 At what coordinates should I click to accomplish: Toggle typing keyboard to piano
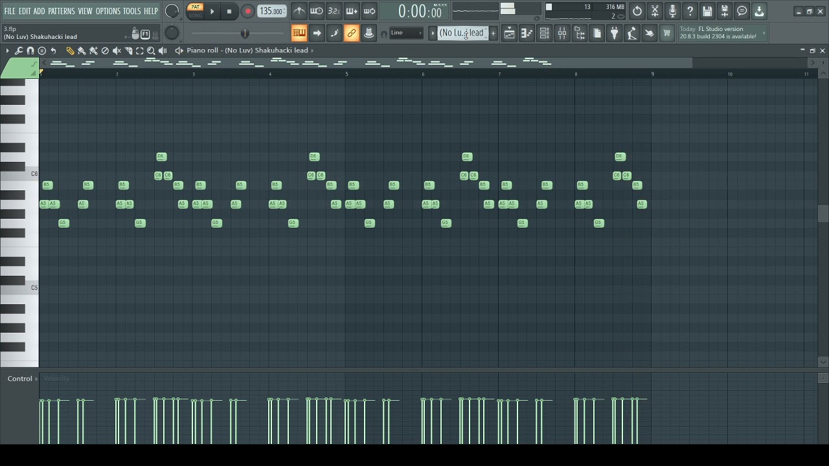[299, 33]
